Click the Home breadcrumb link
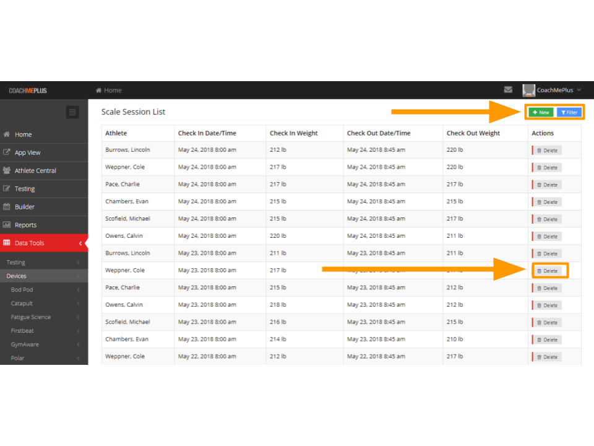Image resolution: width=594 pixels, height=446 pixels. (x=109, y=90)
